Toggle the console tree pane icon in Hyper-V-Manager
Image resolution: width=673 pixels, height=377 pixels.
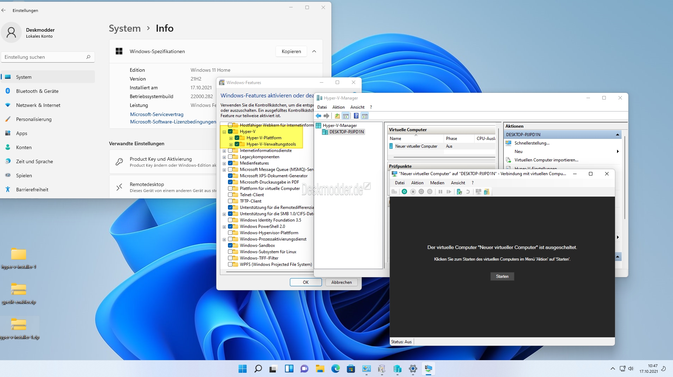[346, 116]
